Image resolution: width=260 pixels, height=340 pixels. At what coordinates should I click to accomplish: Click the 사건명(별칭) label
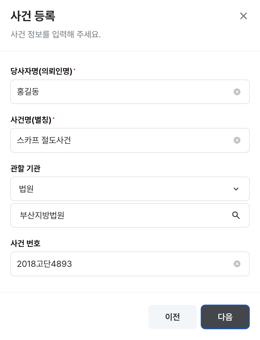(31, 120)
